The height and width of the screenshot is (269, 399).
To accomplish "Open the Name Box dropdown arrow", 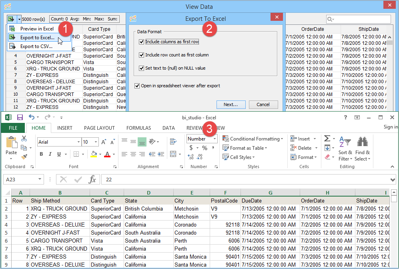I will (x=40, y=179).
